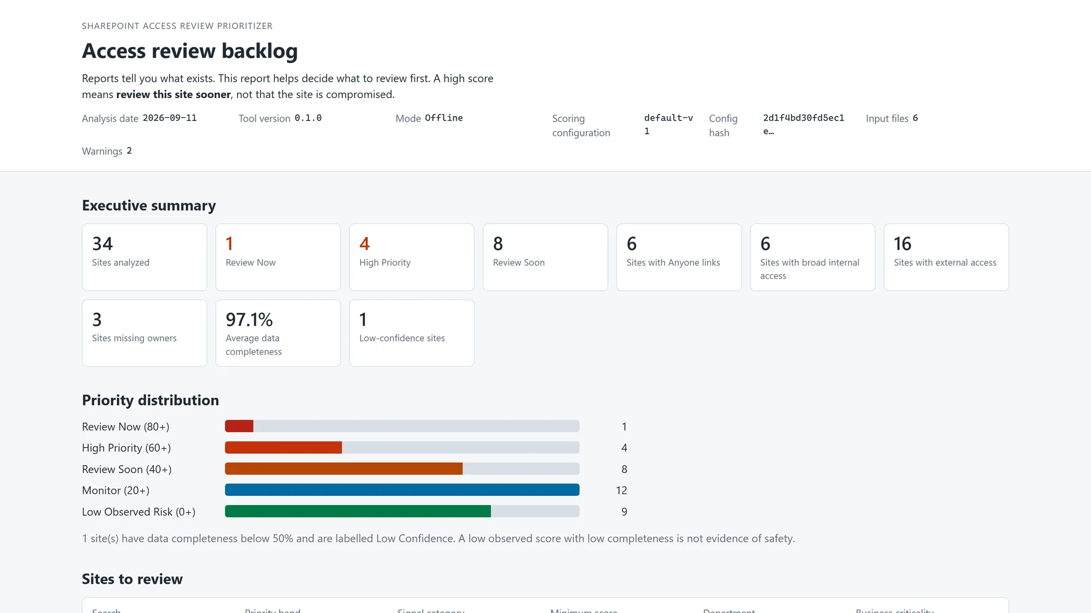Open the 8 Review Soon summary card
This screenshot has height=613, width=1091.
(x=545, y=257)
